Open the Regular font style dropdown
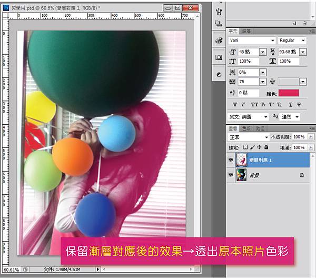The height and width of the screenshot is (279, 316). pyautogui.click(x=292, y=41)
